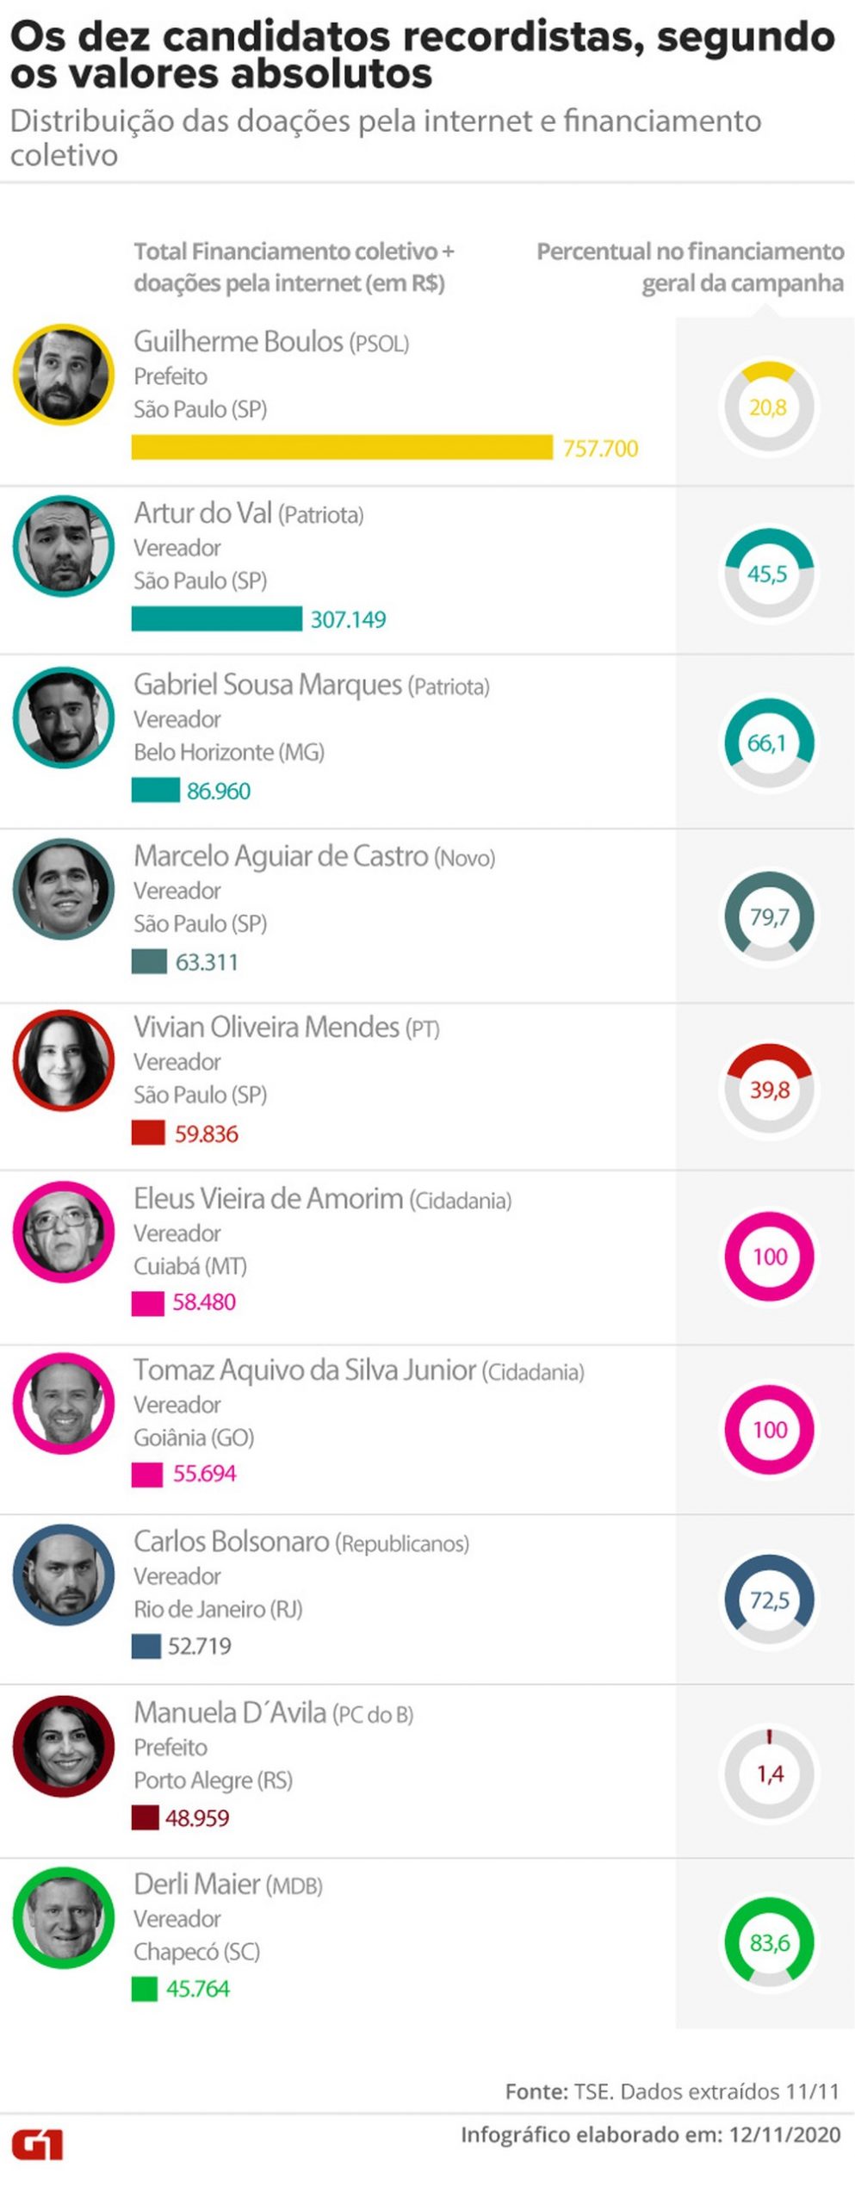Click Carlos Bolsonaro portrait photo
The width and height of the screenshot is (855, 2205).
(x=64, y=1575)
